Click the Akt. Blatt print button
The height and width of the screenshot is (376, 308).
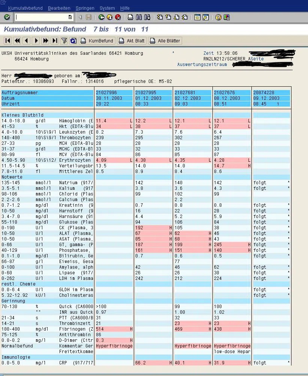(132, 41)
